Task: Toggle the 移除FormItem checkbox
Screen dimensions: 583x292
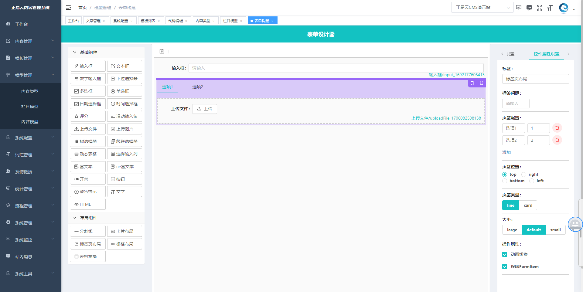Action: point(505,267)
